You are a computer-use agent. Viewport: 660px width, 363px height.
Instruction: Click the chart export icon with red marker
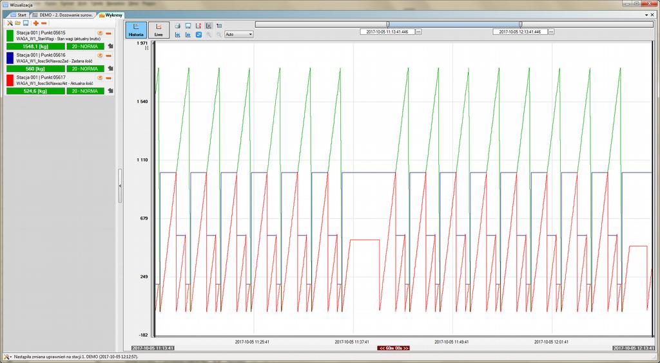click(199, 26)
